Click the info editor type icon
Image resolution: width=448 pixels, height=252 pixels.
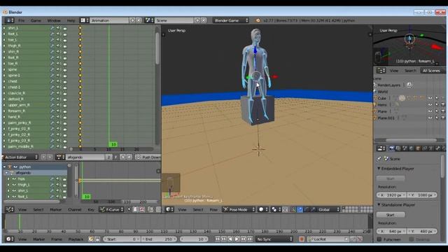[9, 20]
